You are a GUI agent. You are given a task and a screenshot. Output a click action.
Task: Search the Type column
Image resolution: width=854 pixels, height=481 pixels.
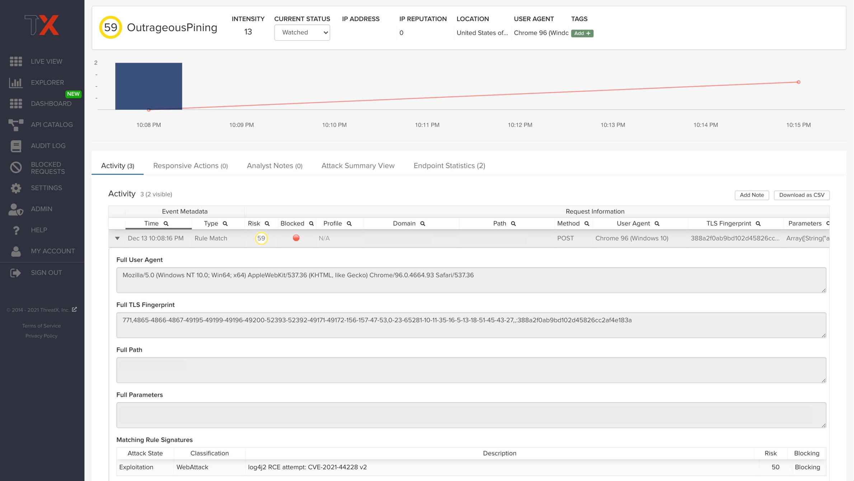coord(225,224)
